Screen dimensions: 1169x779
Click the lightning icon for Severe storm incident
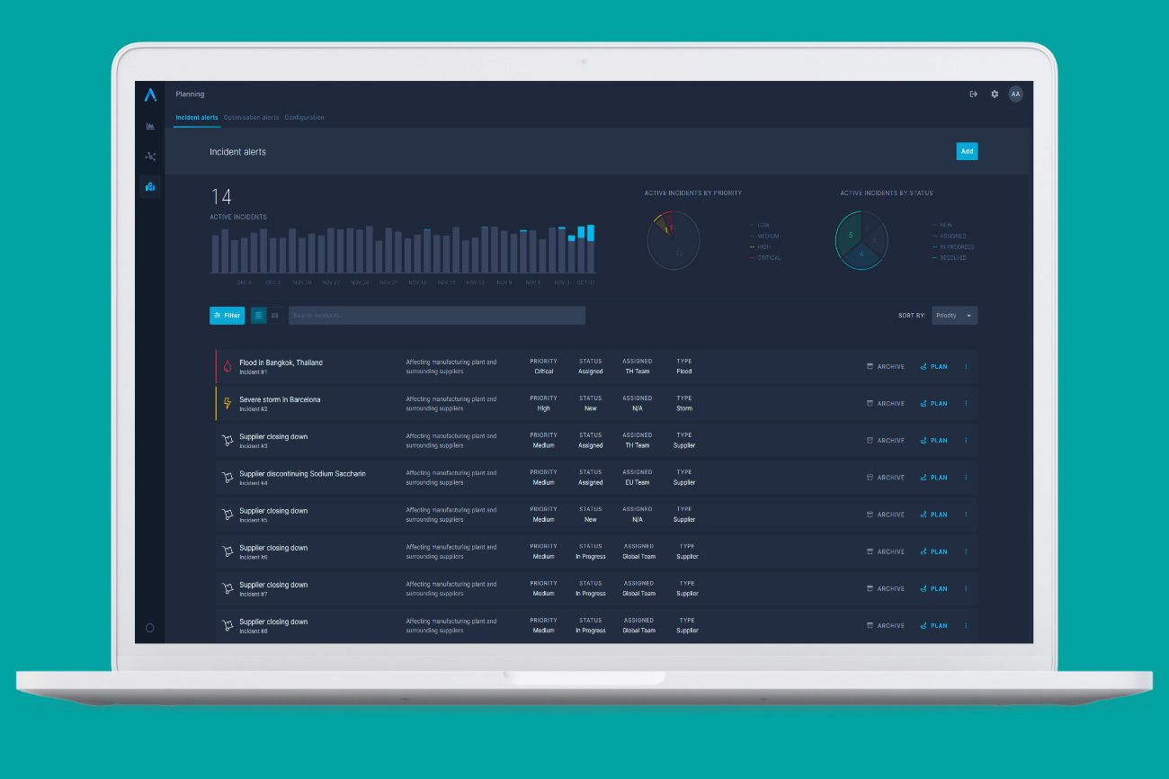228,404
